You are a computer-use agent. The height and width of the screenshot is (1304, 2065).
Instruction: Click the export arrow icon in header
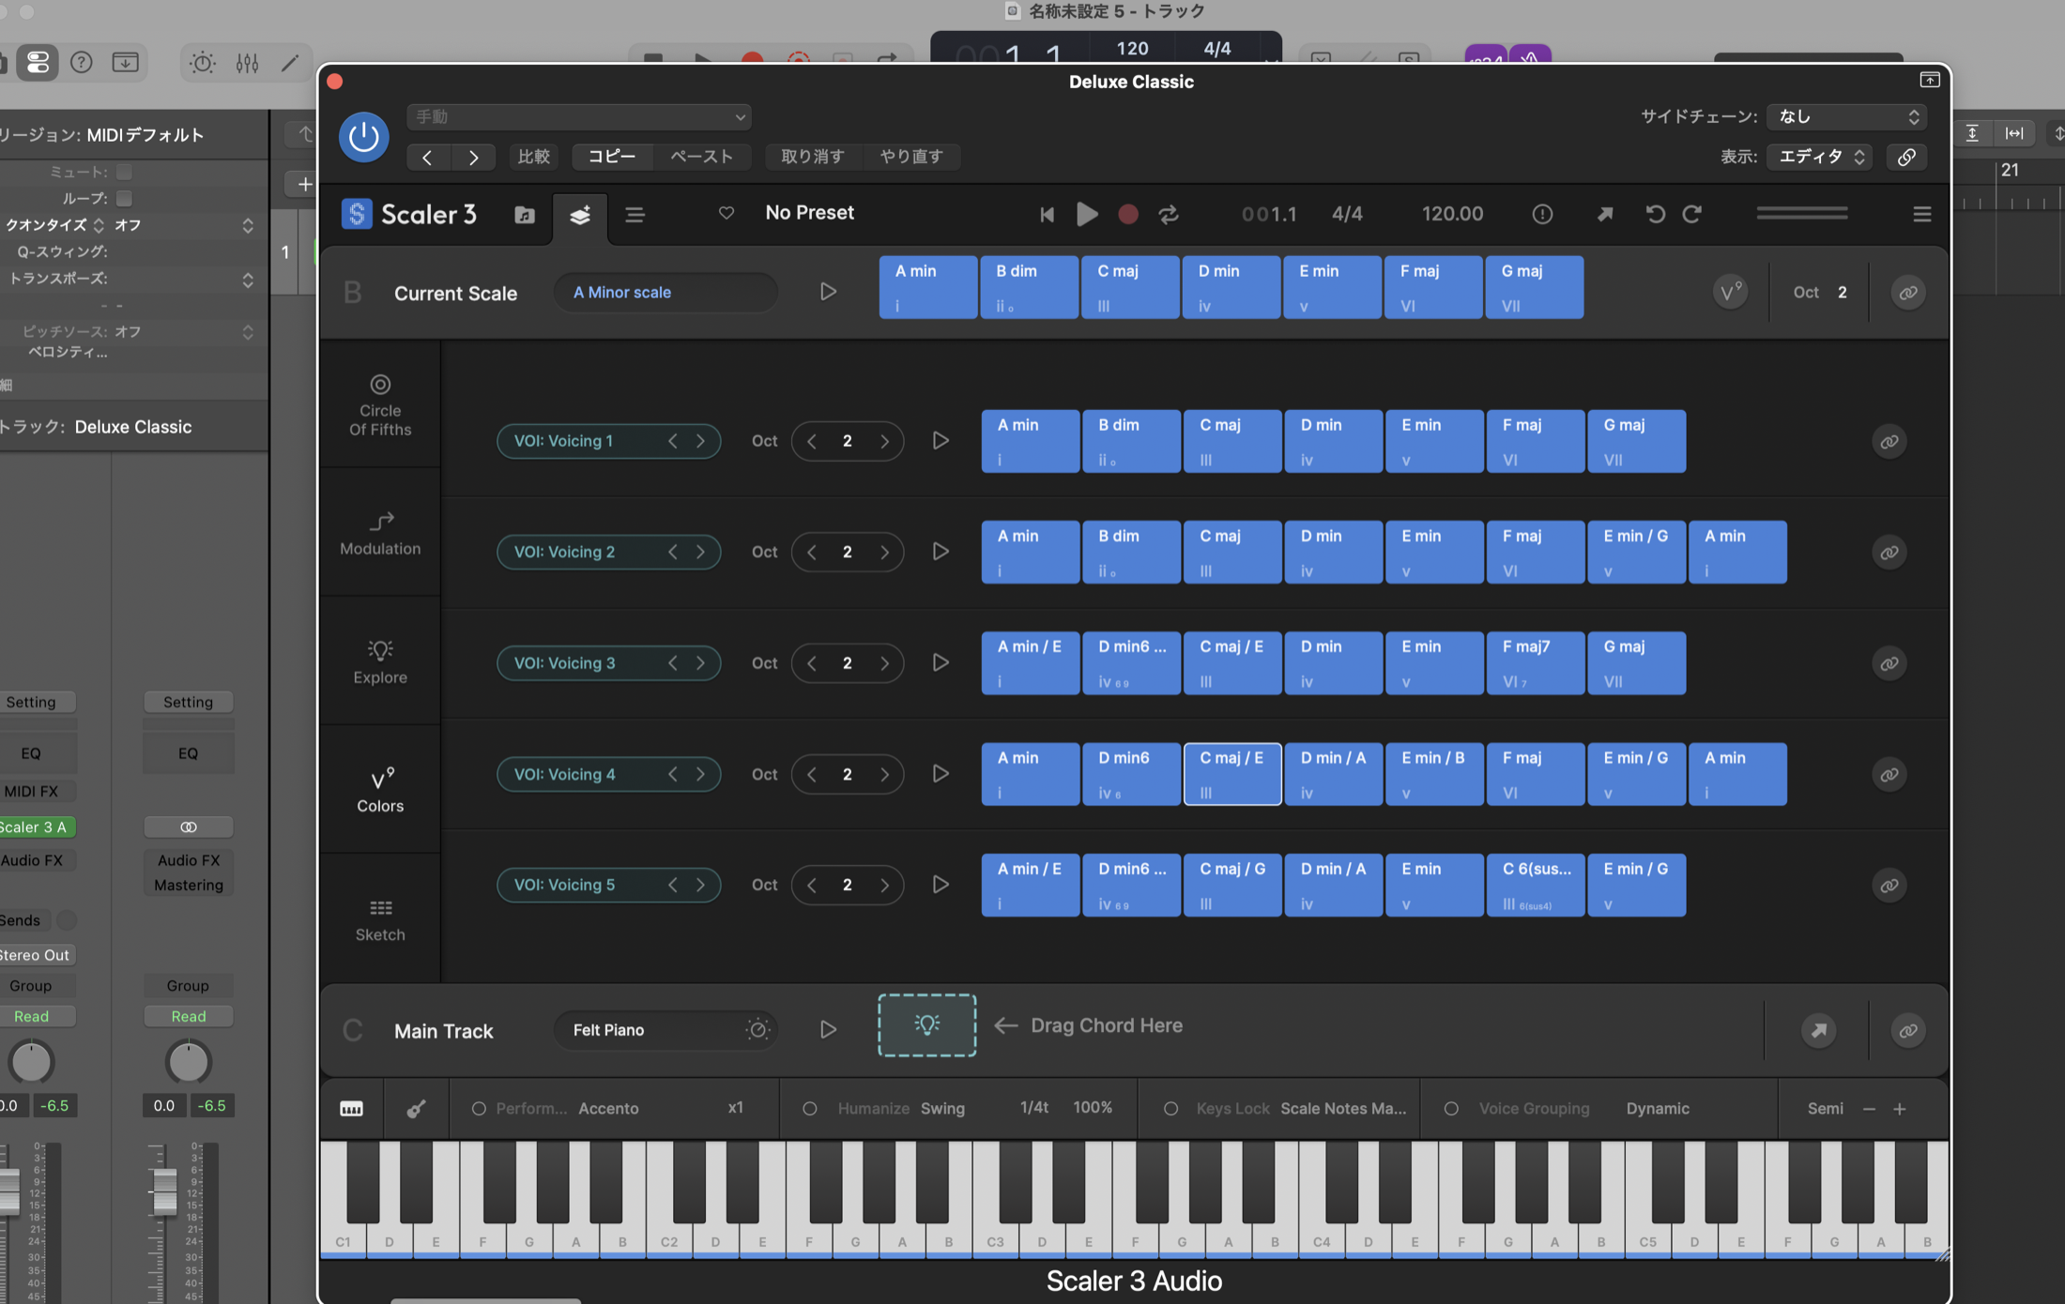click(x=1605, y=215)
